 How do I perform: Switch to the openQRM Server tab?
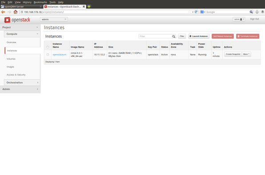pos(21,7)
